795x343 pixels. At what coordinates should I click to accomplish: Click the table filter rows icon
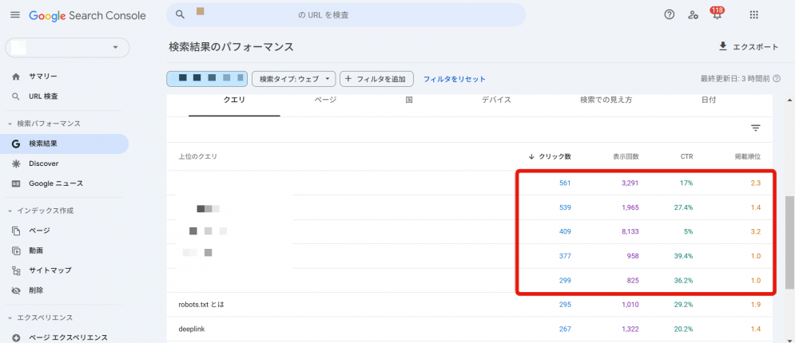click(755, 128)
